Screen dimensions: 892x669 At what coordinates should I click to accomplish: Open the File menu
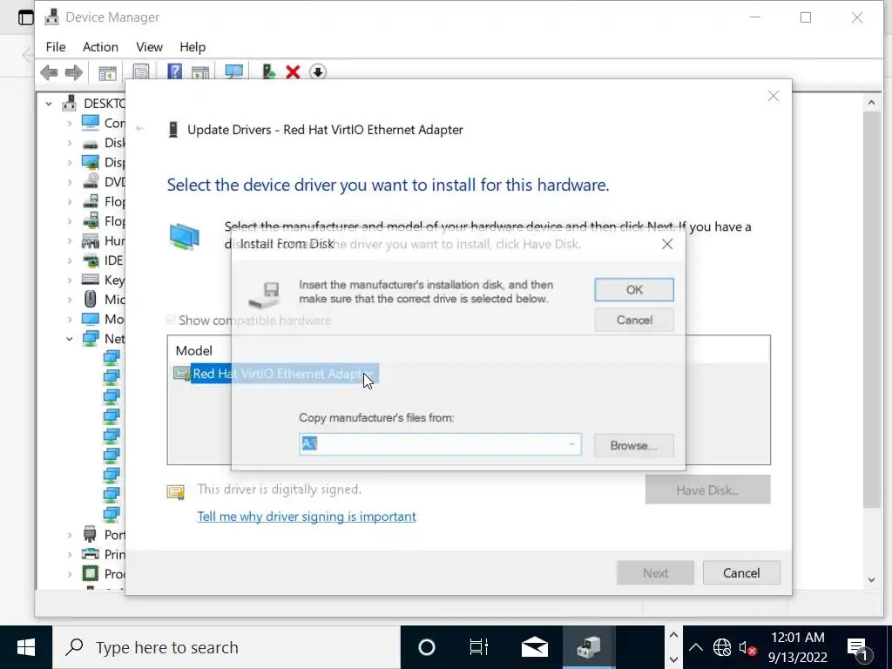(x=56, y=47)
